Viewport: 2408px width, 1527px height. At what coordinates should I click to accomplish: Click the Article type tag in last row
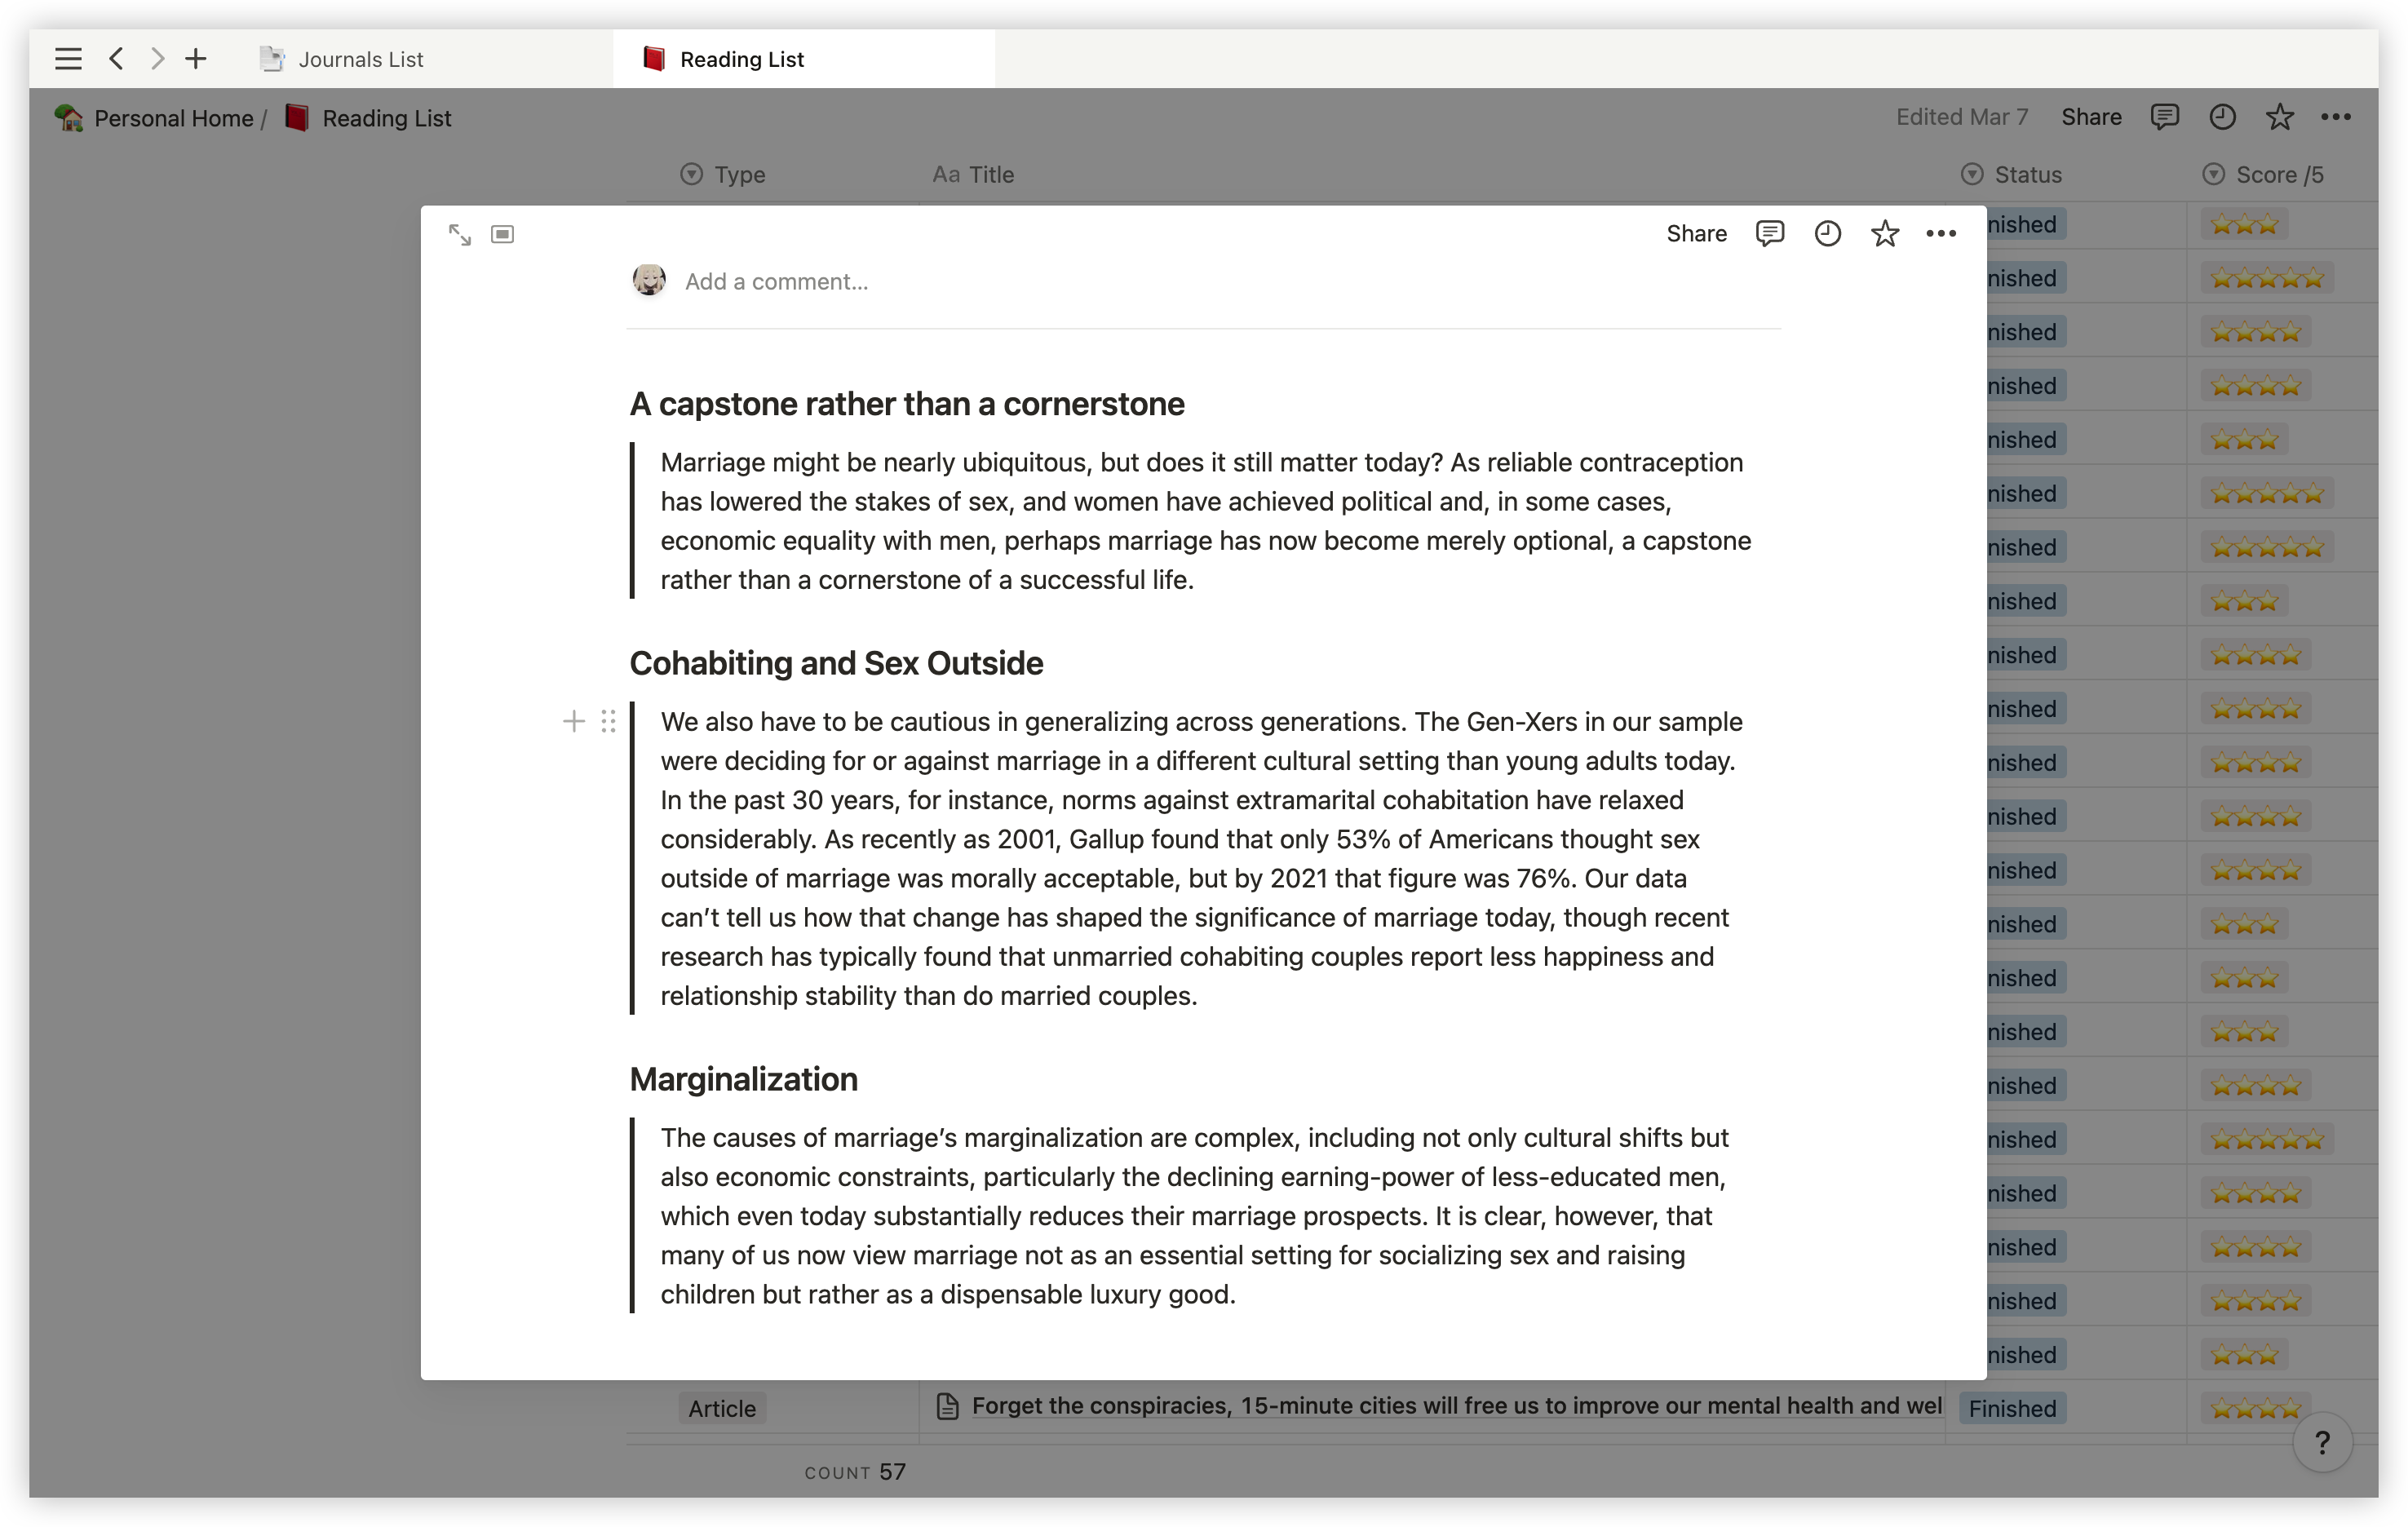point(722,1408)
